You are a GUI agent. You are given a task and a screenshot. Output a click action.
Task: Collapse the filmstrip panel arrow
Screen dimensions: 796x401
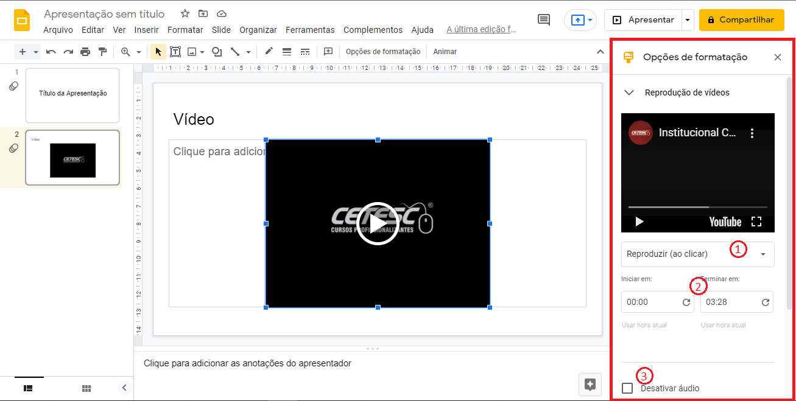pos(124,388)
